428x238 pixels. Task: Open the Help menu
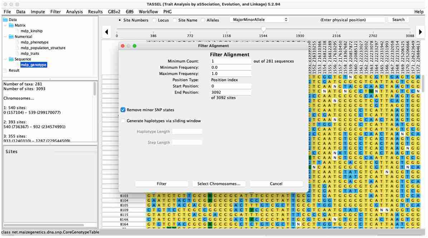[419, 12]
